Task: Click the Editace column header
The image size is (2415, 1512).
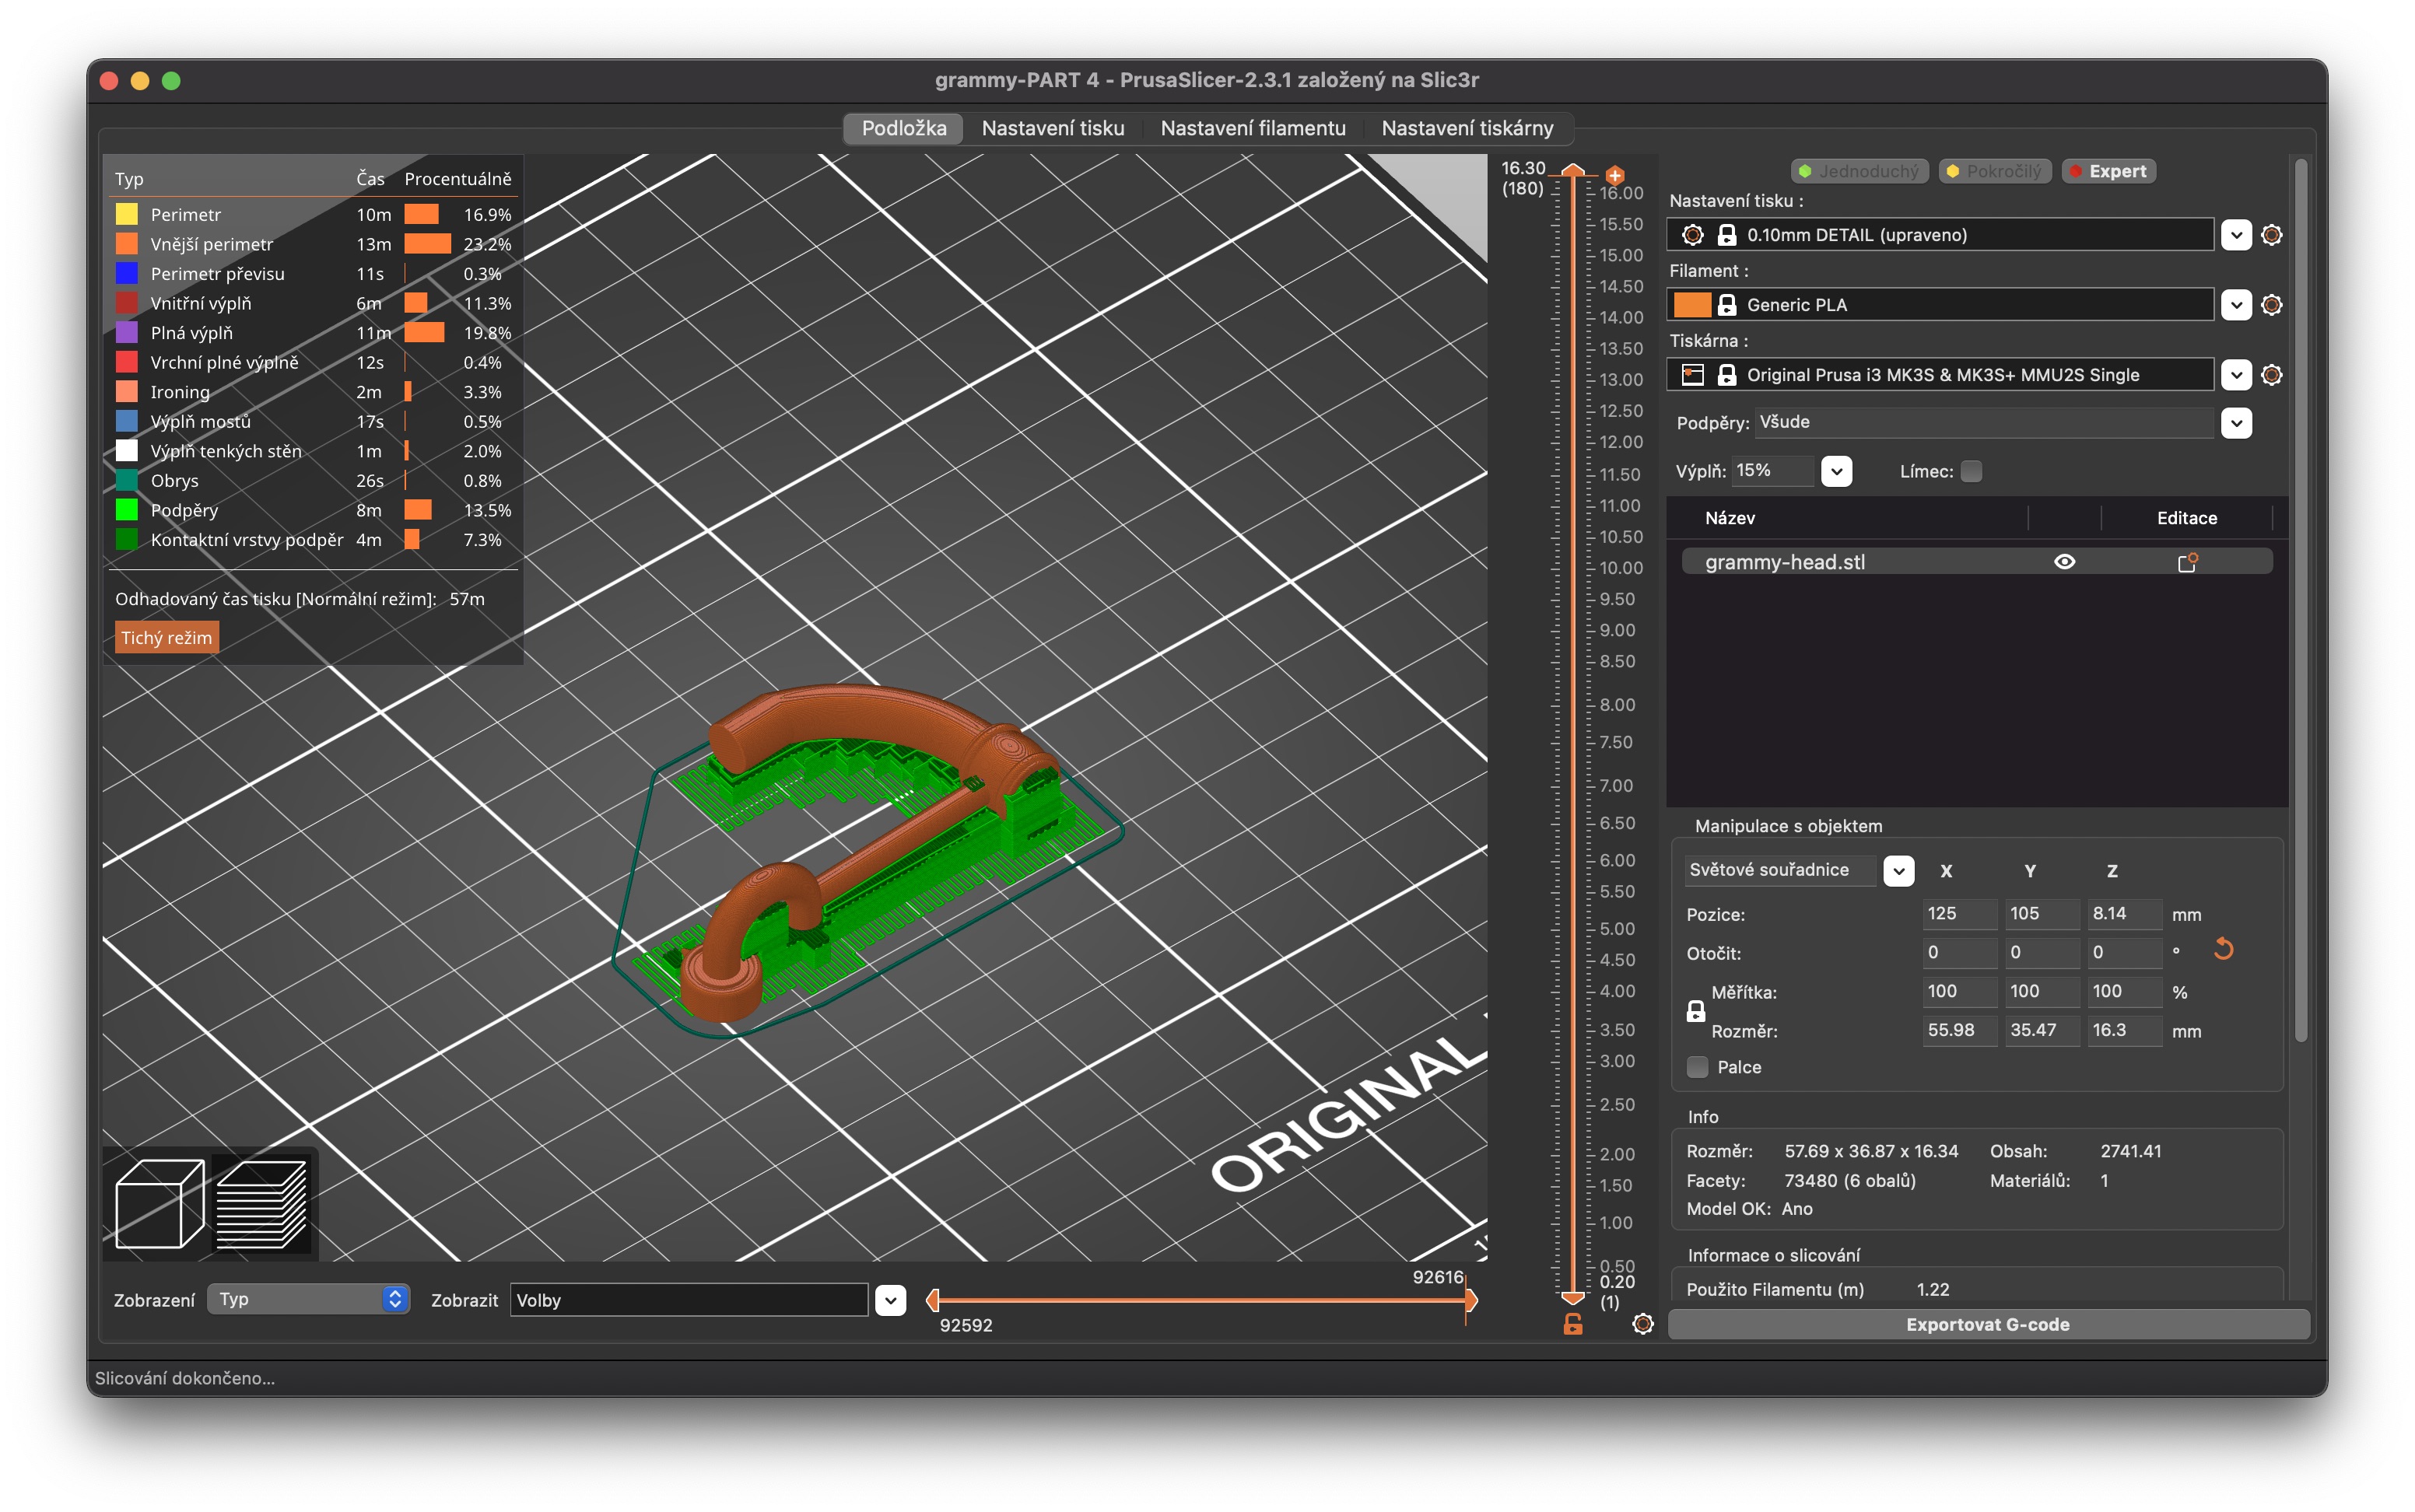Action: tap(2187, 518)
